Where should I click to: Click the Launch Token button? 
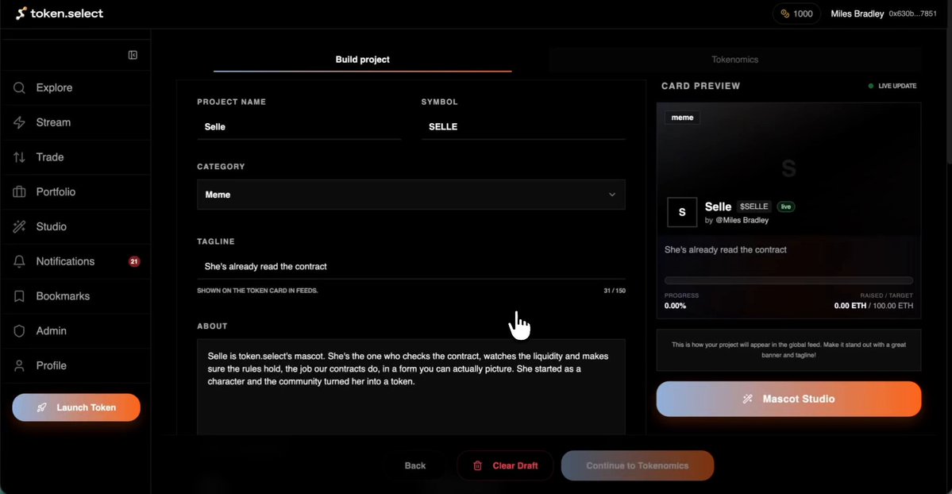[x=76, y=407]
